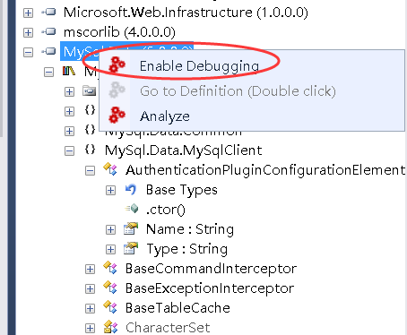Select the BaseExceptionInterceptor tree item

(210, 288)
